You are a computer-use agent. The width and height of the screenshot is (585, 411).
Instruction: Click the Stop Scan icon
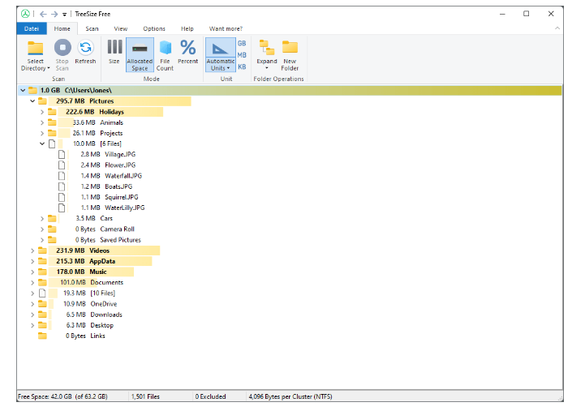click(62, 48)
